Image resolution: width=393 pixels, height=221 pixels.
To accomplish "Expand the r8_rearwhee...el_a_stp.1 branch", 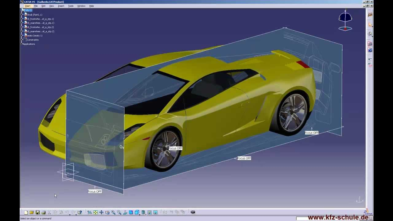I will [22, 23].
